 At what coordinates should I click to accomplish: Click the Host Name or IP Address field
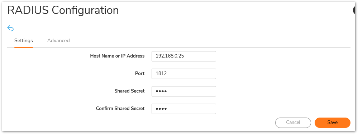click(x=184, y=56)
